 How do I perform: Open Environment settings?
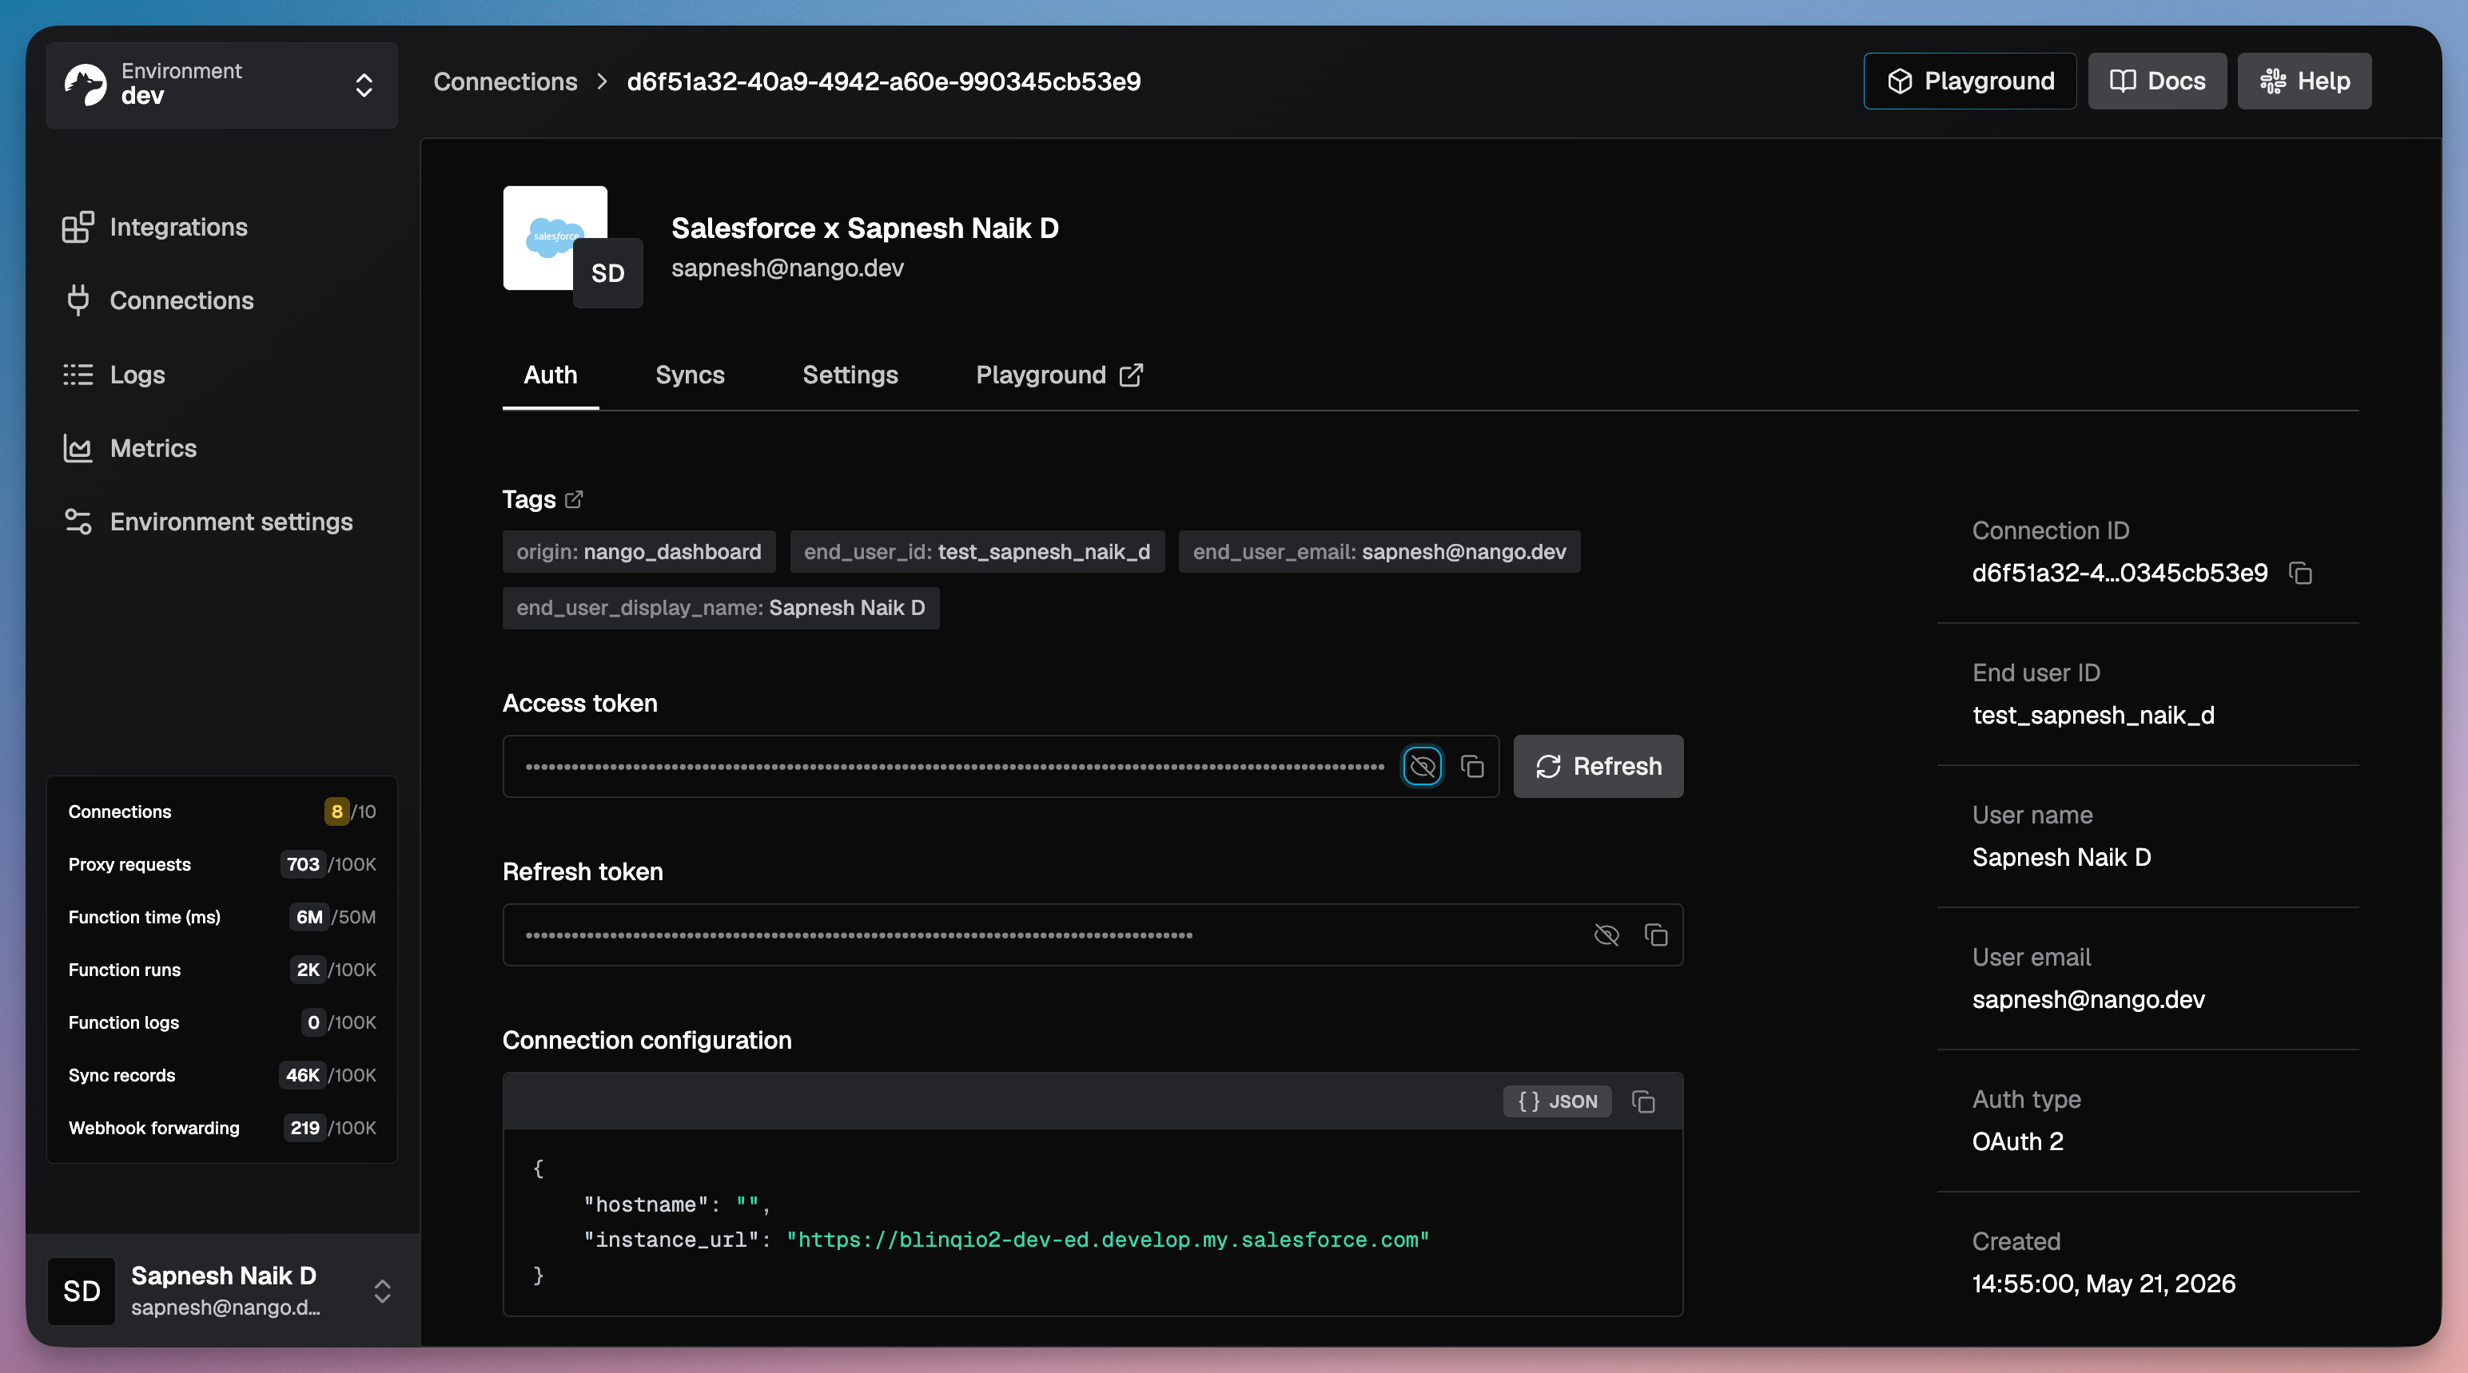coord(208,522)
